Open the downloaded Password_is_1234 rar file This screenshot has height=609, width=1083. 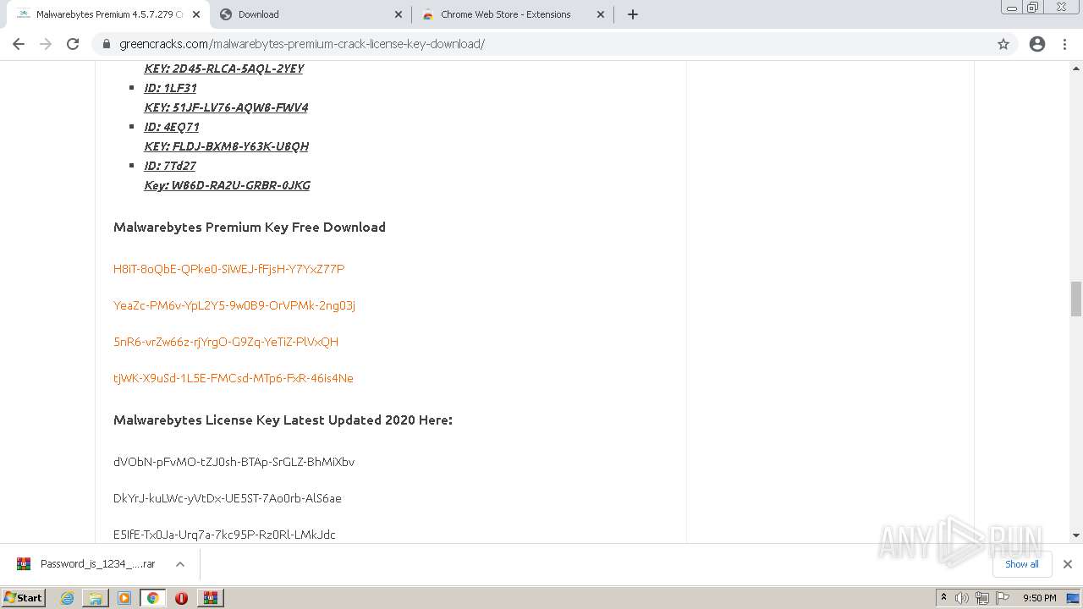coord(97,564)
